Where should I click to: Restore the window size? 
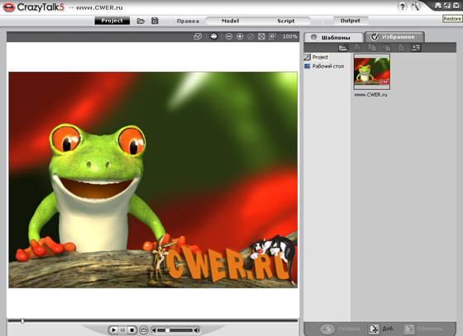pos(447,5)
